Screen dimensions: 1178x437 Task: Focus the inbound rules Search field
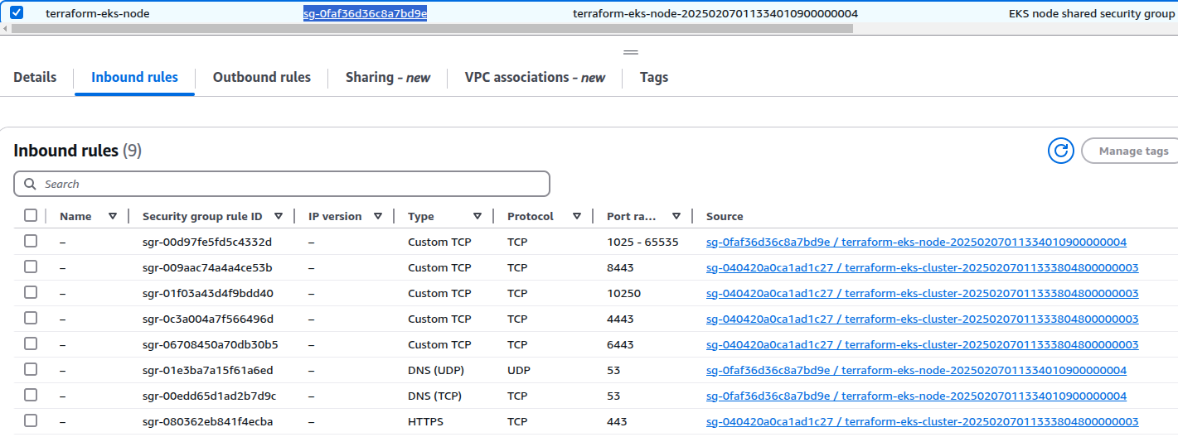290,184
